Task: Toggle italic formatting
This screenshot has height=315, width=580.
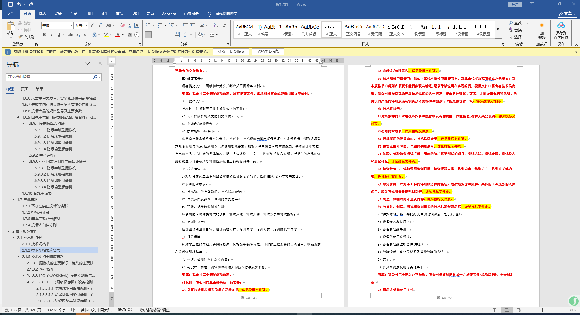Action: (x=52, y=35)
